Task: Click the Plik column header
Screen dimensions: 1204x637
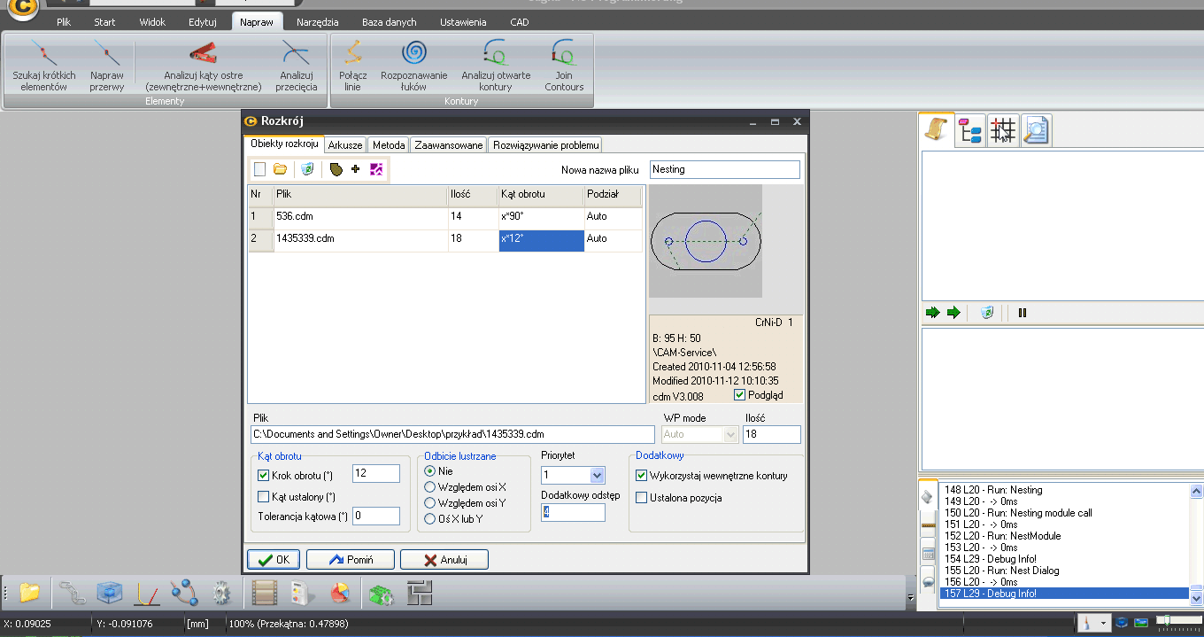Action: click(x=360, y=194)
